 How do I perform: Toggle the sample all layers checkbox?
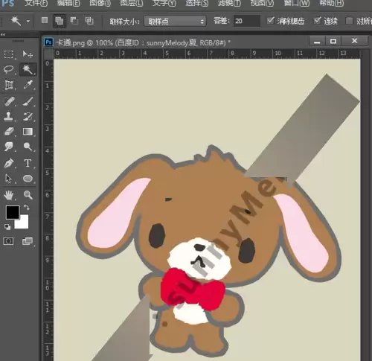pyautogui.click(x=349, y=21)
